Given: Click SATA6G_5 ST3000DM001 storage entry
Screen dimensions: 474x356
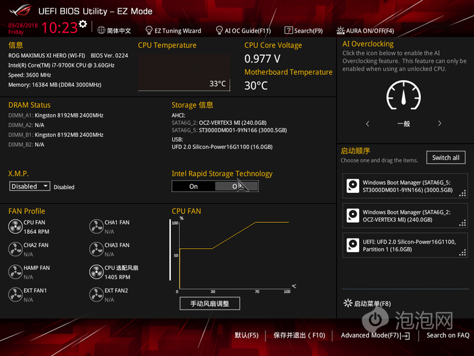Looking at the screenshot, I should (229, 130).
